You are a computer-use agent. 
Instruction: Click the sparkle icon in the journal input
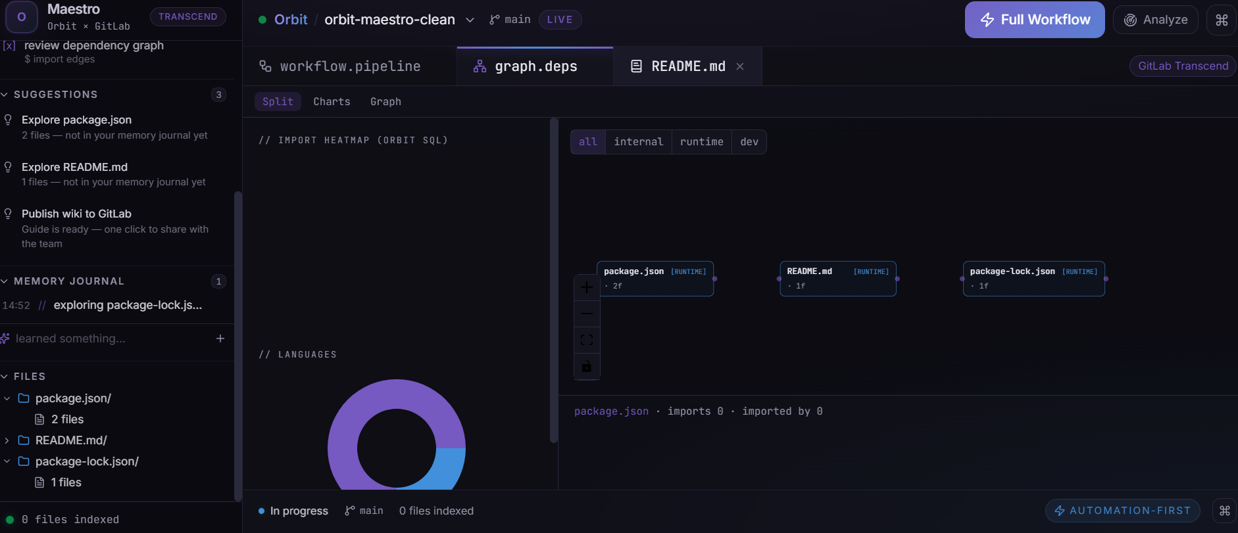coord(5,338)
